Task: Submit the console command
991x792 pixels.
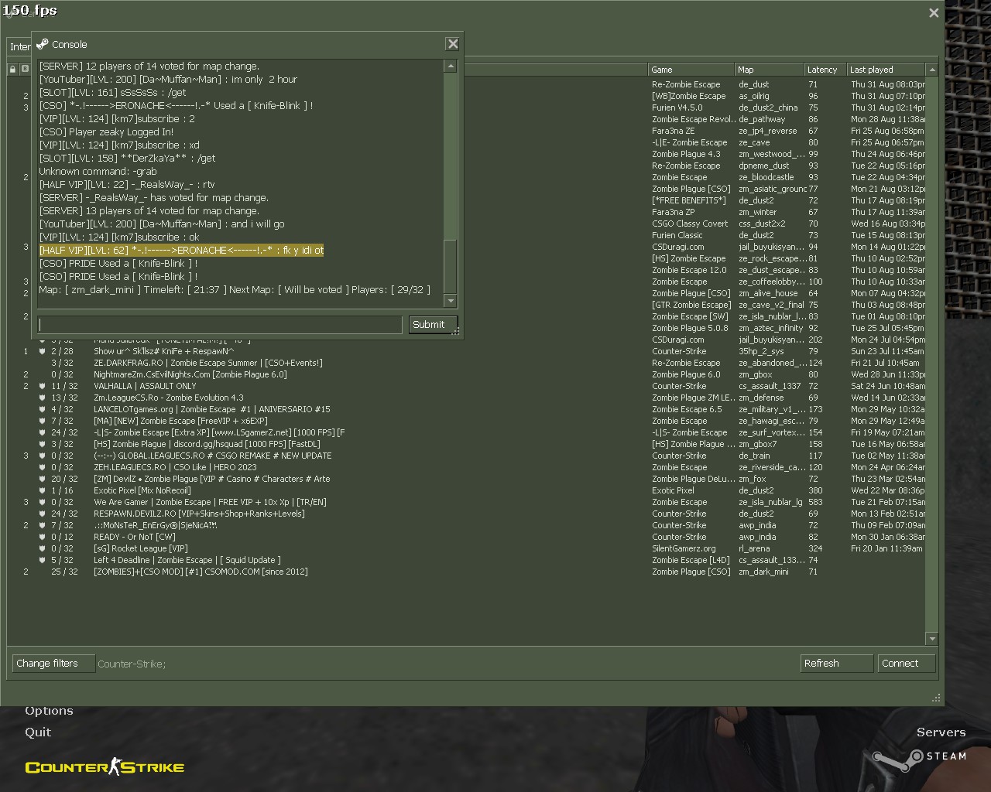Action: 433,325
